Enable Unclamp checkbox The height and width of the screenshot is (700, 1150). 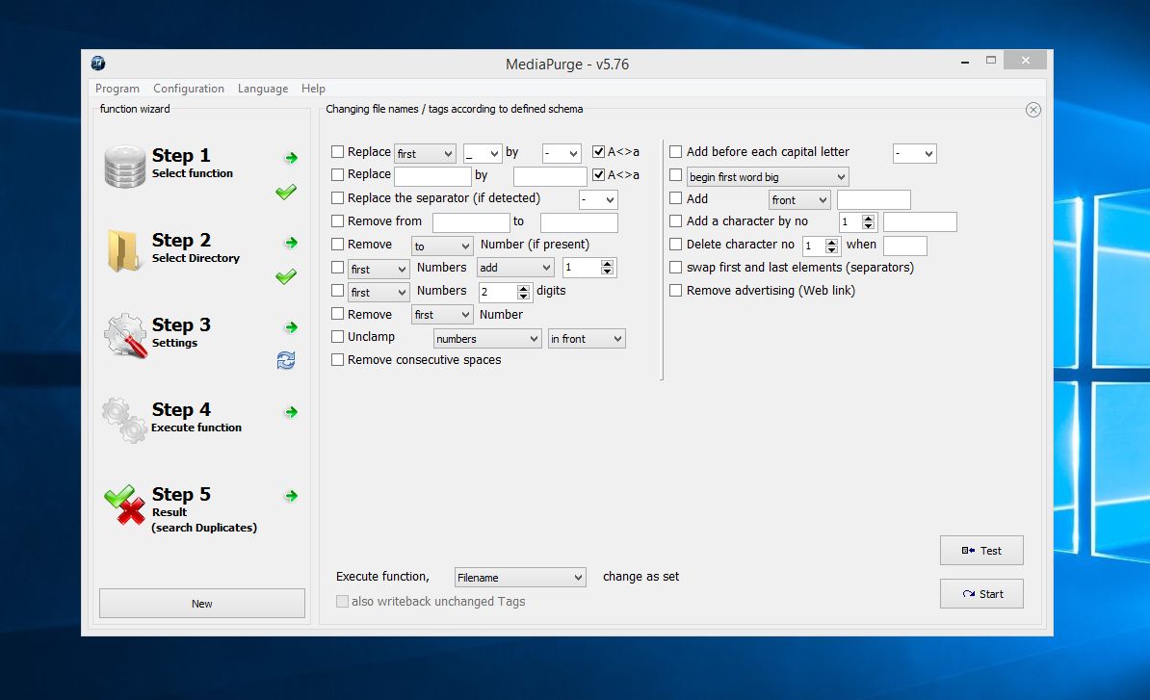coord(337,336)
